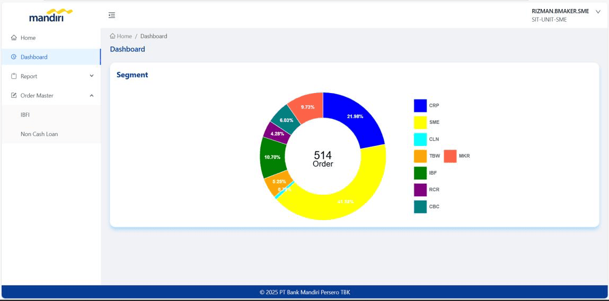Click the green 10.70% IBF slice
Image resolution: width=609 pixels, height=301 pixels.
tap(272, 157)
